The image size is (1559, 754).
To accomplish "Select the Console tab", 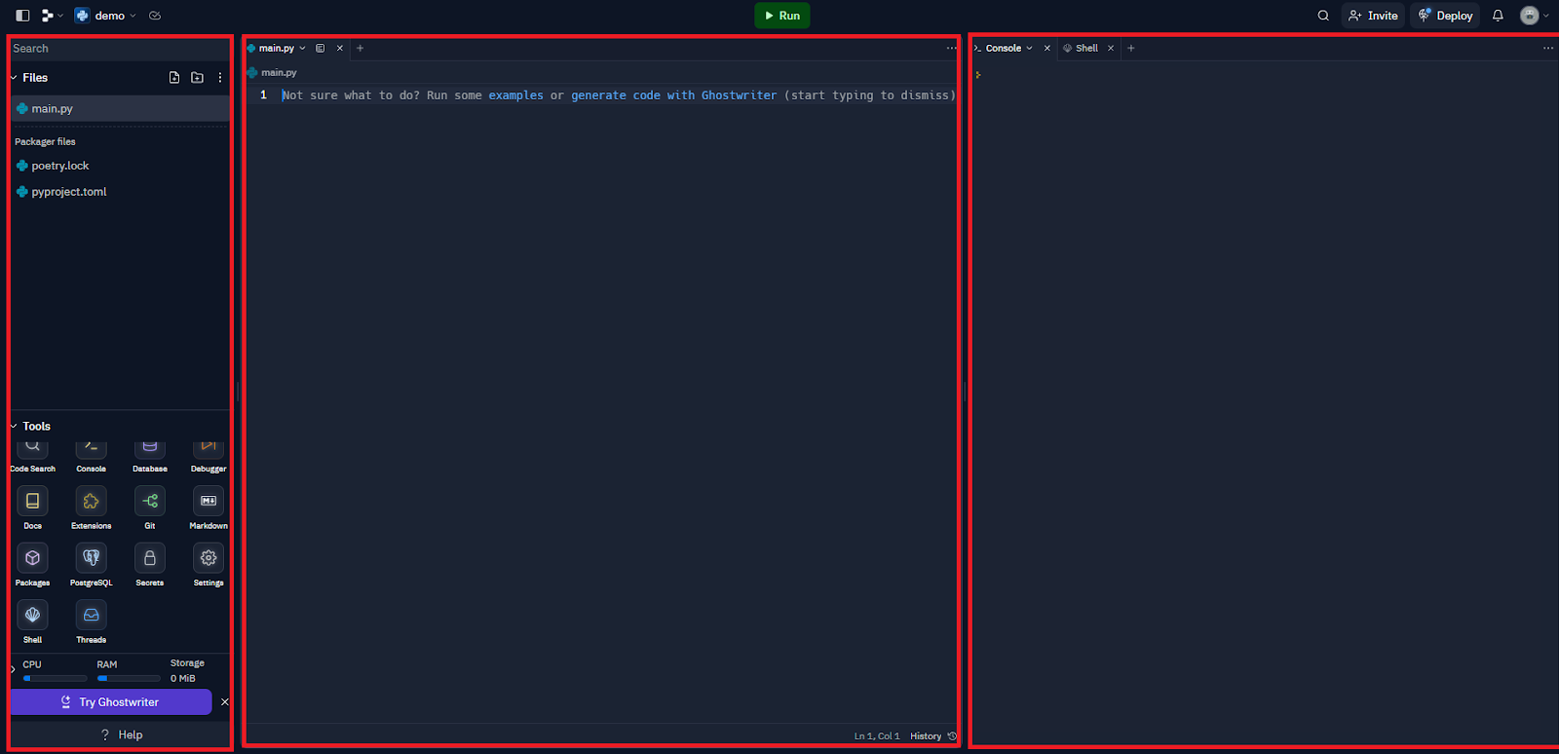I will point(1003,48).
